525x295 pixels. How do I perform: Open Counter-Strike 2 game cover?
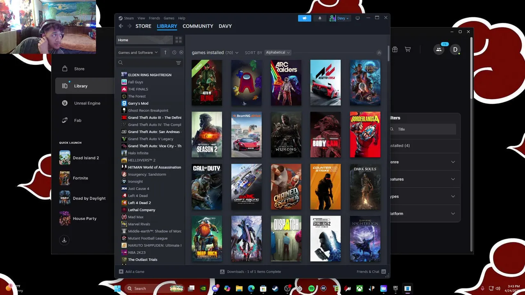[x=325, y=186]
